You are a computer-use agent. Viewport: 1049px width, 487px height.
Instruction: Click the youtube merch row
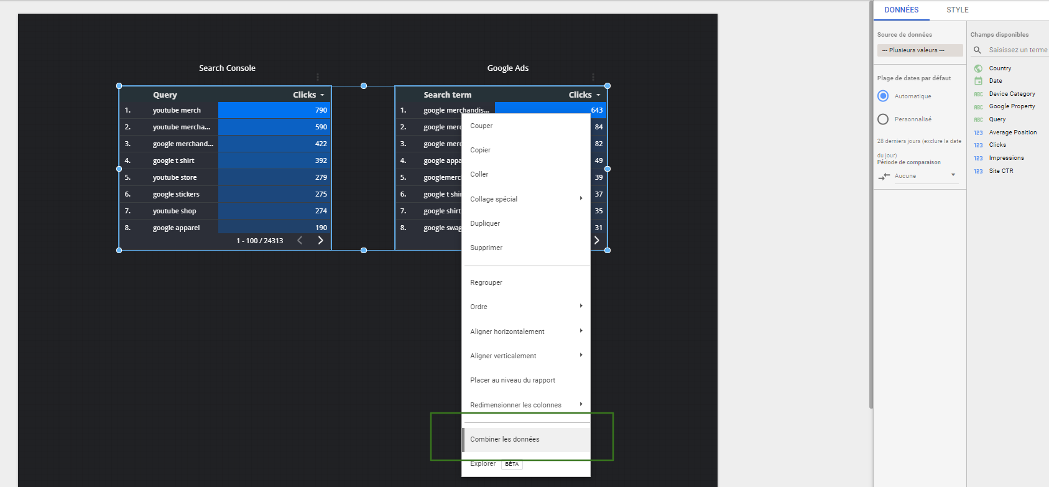coord(225,110)
